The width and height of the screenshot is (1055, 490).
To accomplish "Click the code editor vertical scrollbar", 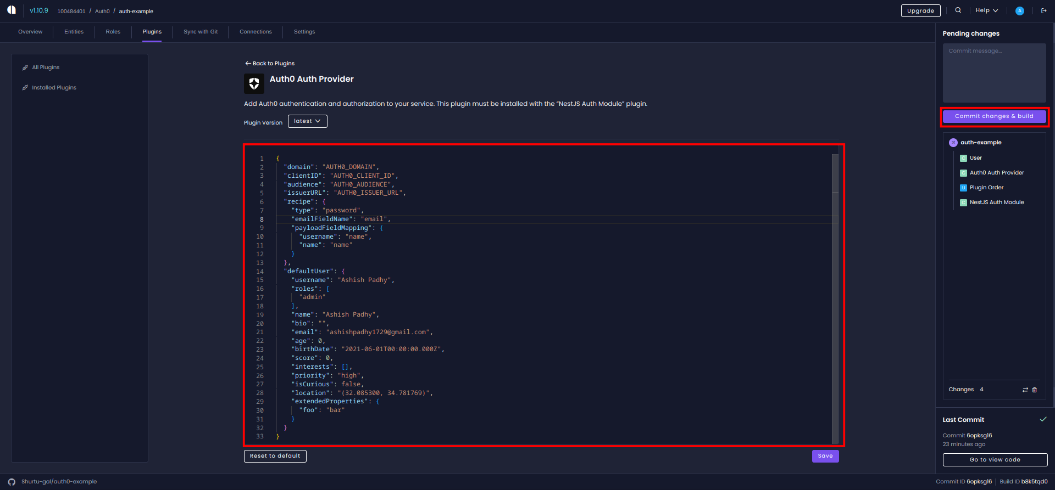I will (835, 299).
